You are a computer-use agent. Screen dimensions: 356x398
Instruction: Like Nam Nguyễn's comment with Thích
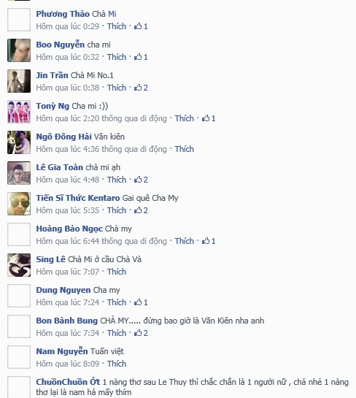(x=117, y=364)
